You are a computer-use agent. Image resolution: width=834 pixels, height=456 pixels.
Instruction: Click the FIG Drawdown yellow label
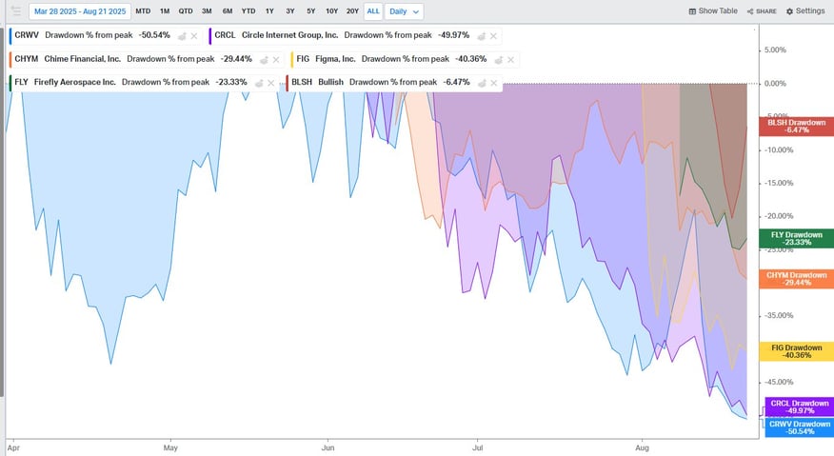796,351
